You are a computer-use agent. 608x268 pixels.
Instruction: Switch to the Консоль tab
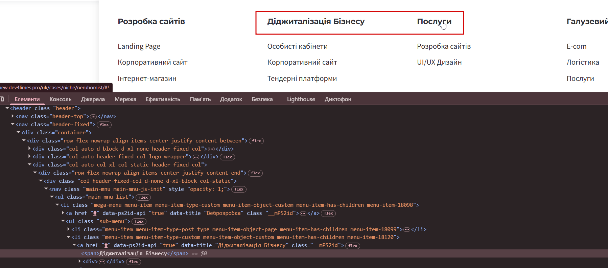(61, 99)
